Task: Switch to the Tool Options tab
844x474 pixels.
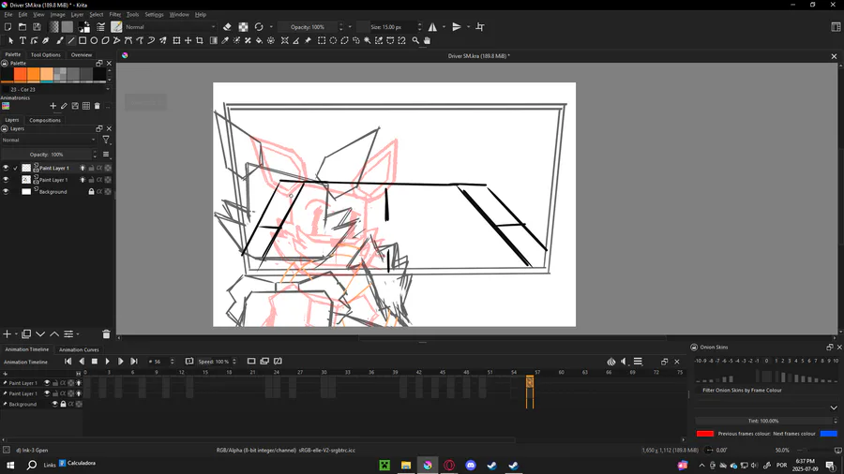Action: (x=46, y=55)
